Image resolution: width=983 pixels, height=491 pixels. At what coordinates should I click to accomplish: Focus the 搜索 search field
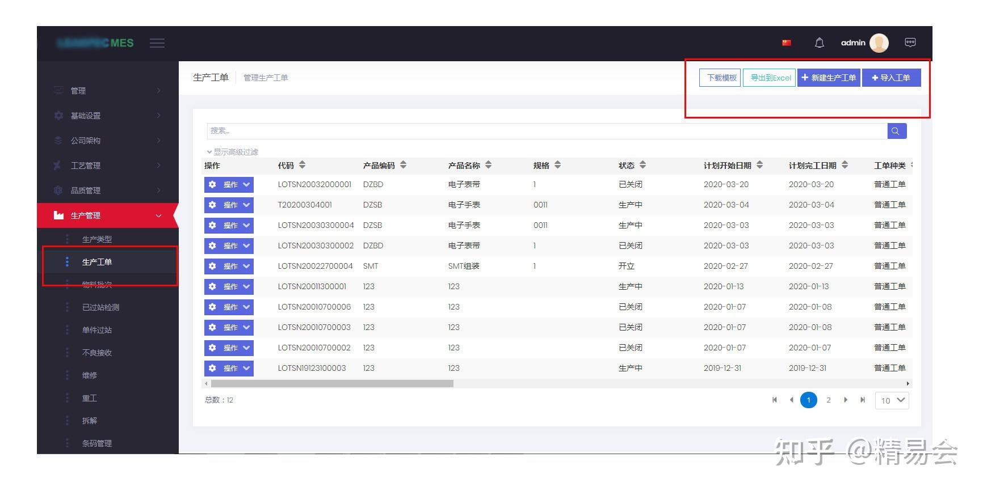[x=547, y=131]
